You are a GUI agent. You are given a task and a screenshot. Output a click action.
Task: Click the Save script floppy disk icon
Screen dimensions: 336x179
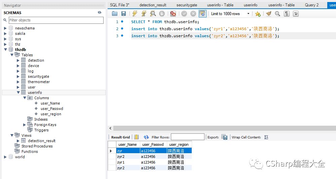[123, 14]
